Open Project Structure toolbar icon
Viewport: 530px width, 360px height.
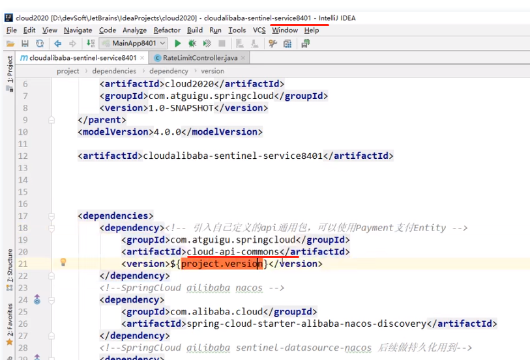[x=287, y=44]
